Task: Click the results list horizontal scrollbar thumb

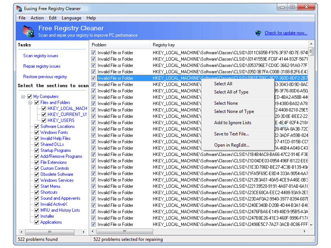Action: point(124,231)
